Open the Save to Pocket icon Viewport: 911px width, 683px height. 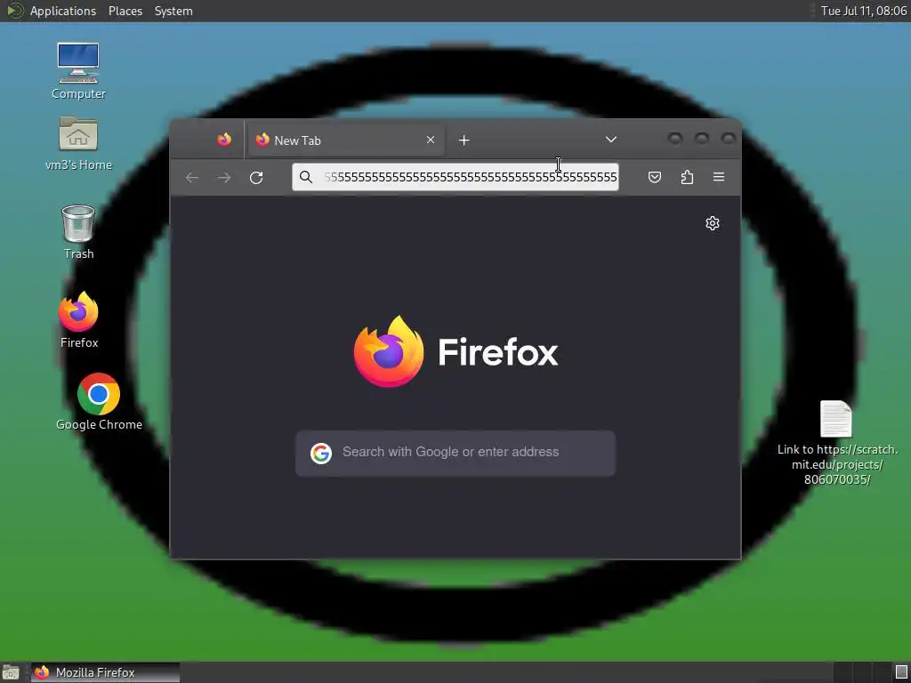[655, 177]
